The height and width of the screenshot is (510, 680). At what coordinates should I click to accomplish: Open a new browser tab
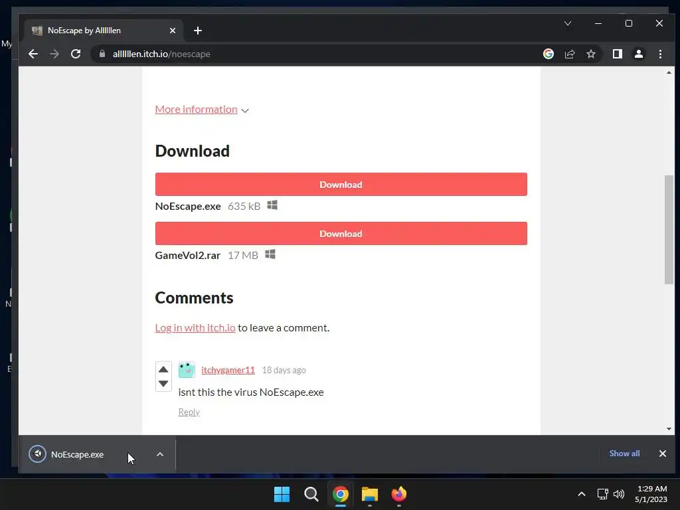(198, 31)
